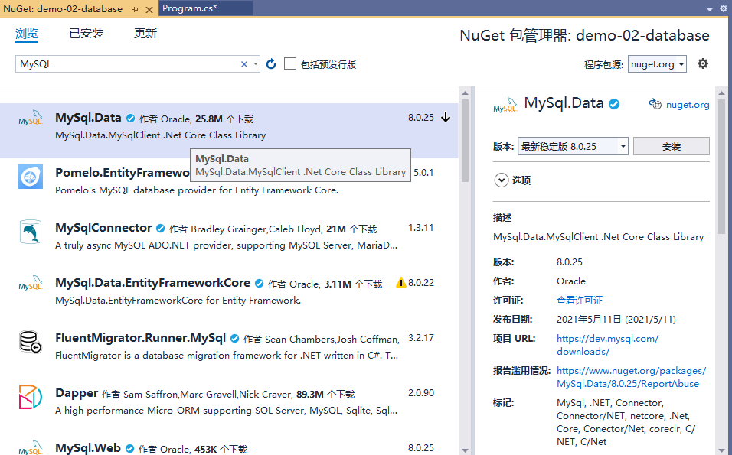Expand the 选项 section

[502, 180]
